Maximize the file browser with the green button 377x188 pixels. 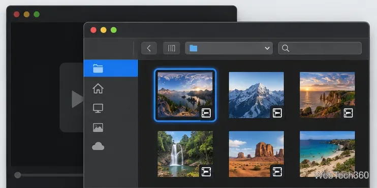(x=114, y=30)
